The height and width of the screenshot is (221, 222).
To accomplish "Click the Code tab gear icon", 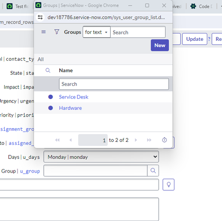I will click(193, 6).
